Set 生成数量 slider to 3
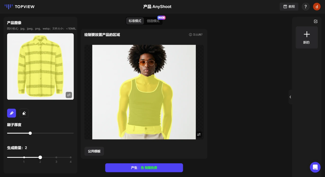The image size is (325, 177). click(56, 157)
